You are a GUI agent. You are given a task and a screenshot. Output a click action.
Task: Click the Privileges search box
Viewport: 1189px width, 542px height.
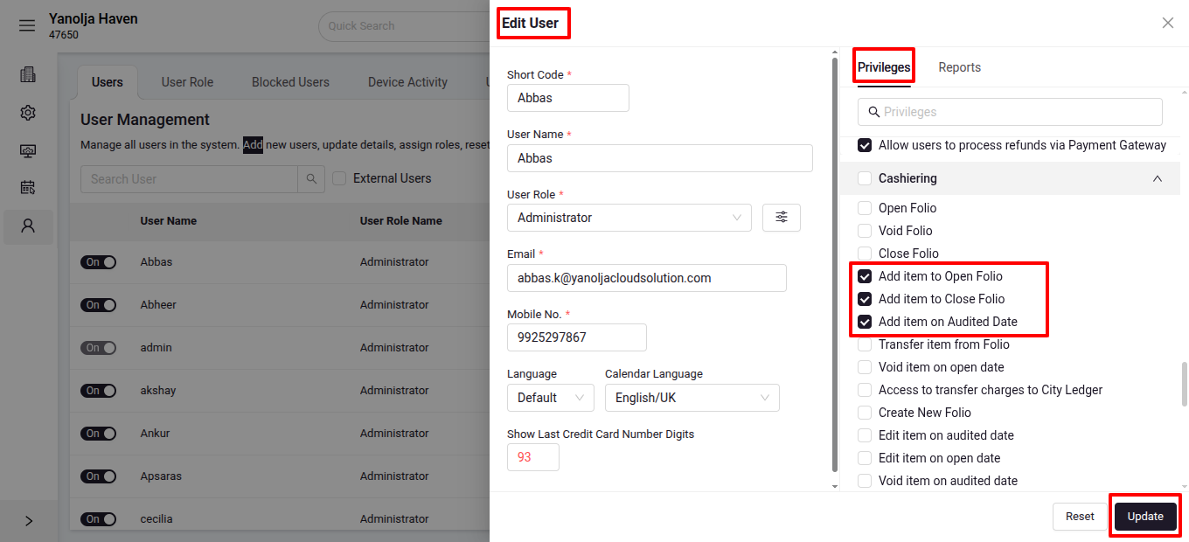[1010, 112]
